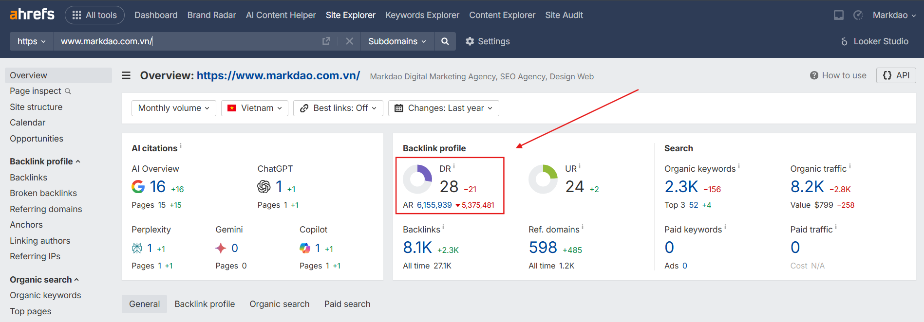Switch to the Paid search tab
924x322 pixels.
347,304
